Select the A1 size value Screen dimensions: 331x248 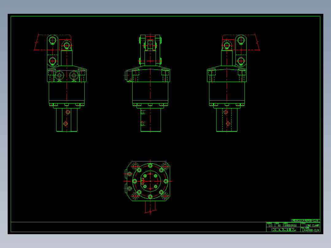(x=279, y=226)
